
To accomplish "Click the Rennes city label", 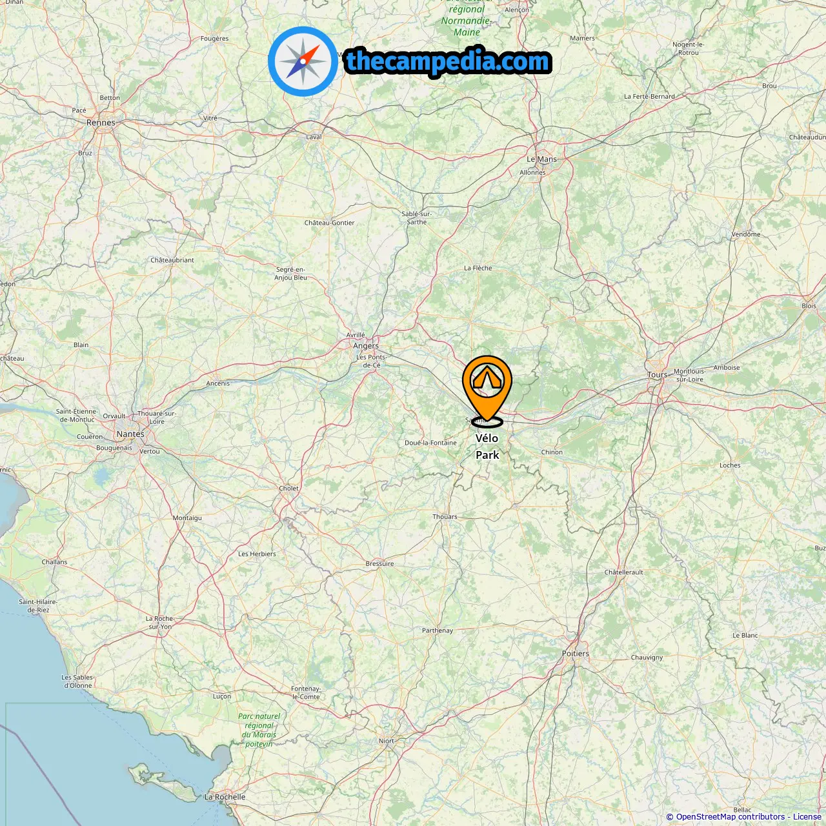I will pyautogui.click(x=101, y=122).
